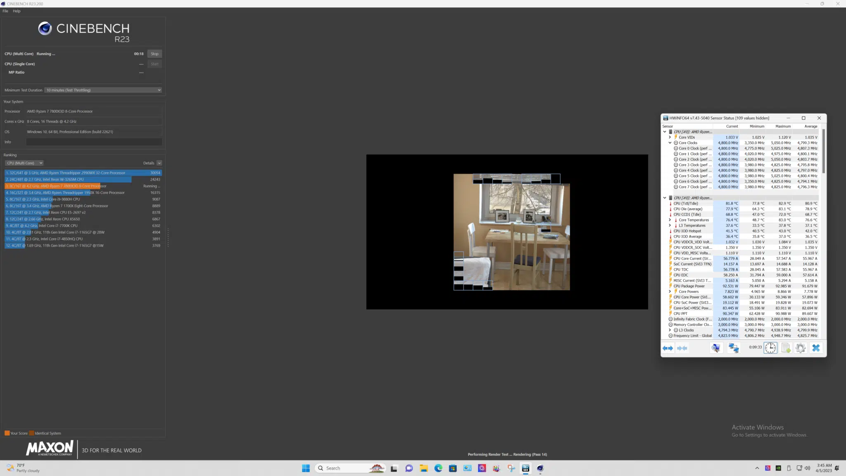Open CPU (Multi Core) ranking dropdown
The width and height of the screenshot is (846, 476).
24,163
